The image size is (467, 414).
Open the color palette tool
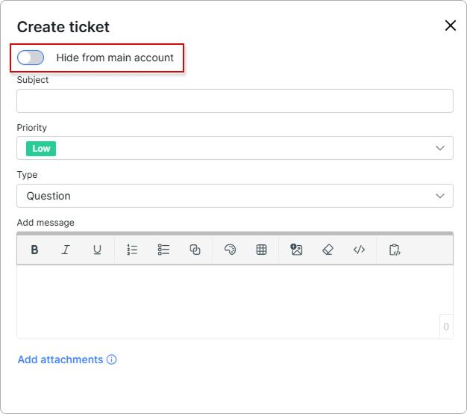pyautogui.click(x=230, y=250)
